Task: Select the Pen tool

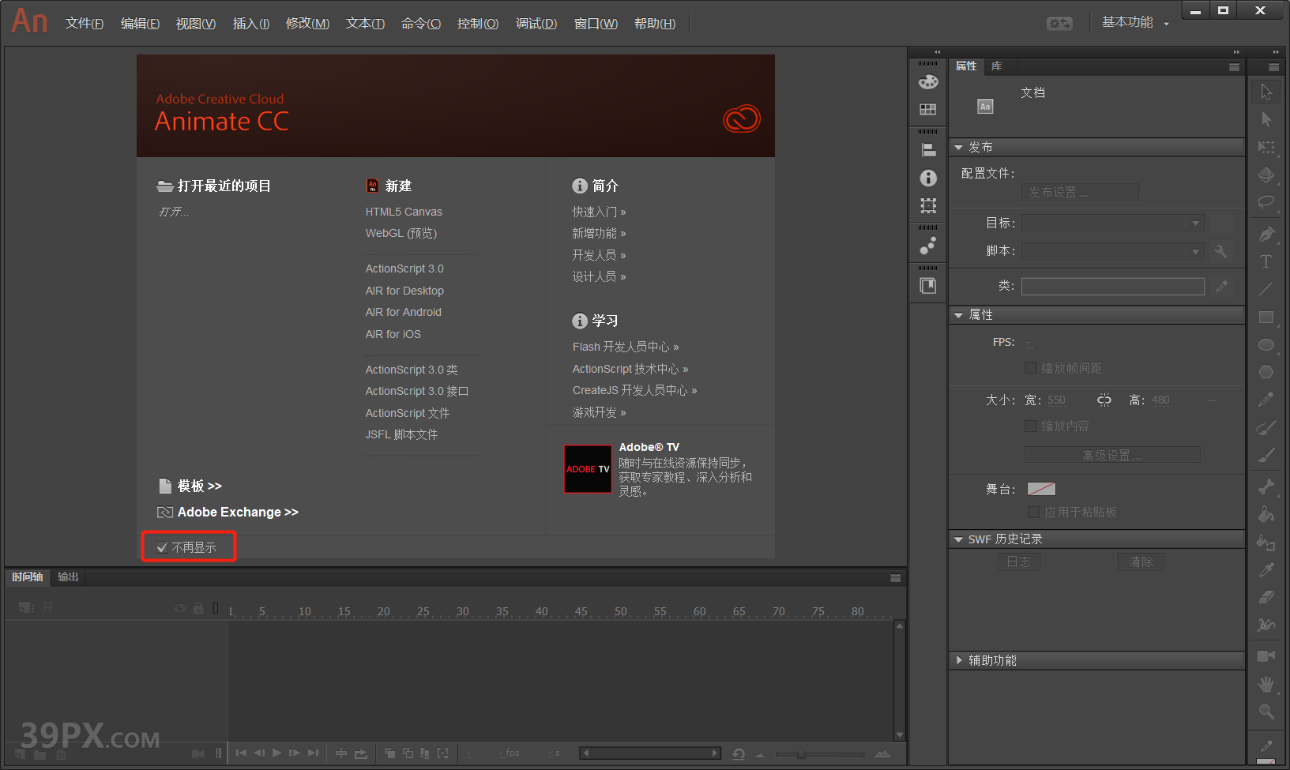Action: coord(1266,235)
